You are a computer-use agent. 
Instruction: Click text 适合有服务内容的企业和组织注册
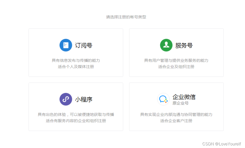(x=76, y=121)
